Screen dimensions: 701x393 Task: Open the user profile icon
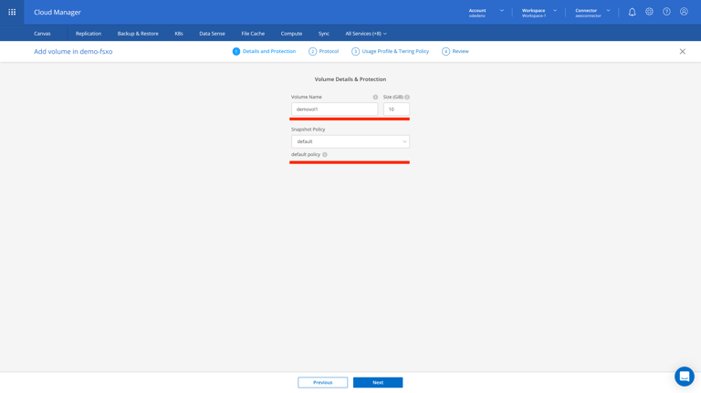(x=684, y=12)
